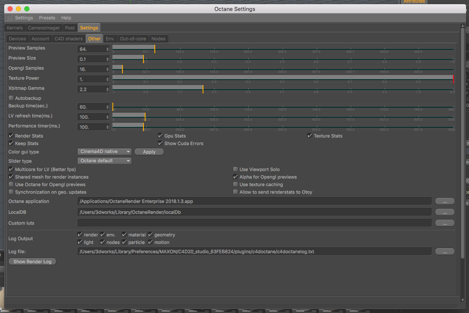
Task: Click the Texture Power stepper arrows
Action: point(107,79)
